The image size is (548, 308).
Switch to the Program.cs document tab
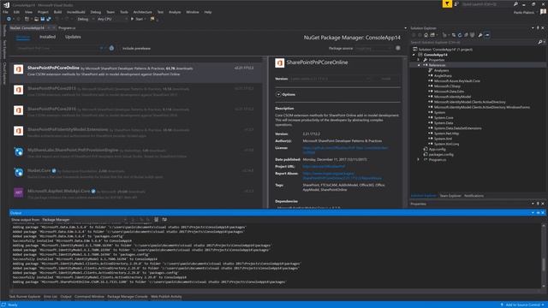pos(67,27)
